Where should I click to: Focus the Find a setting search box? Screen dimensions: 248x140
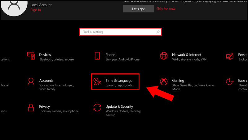(121, 32)
